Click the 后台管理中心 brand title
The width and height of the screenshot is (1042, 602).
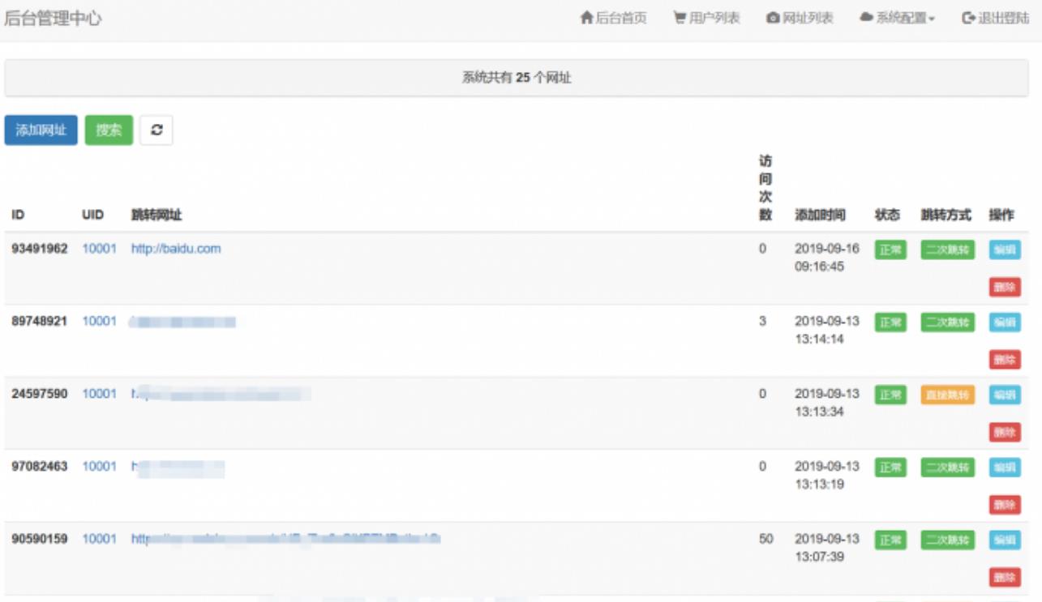(54, 19)
